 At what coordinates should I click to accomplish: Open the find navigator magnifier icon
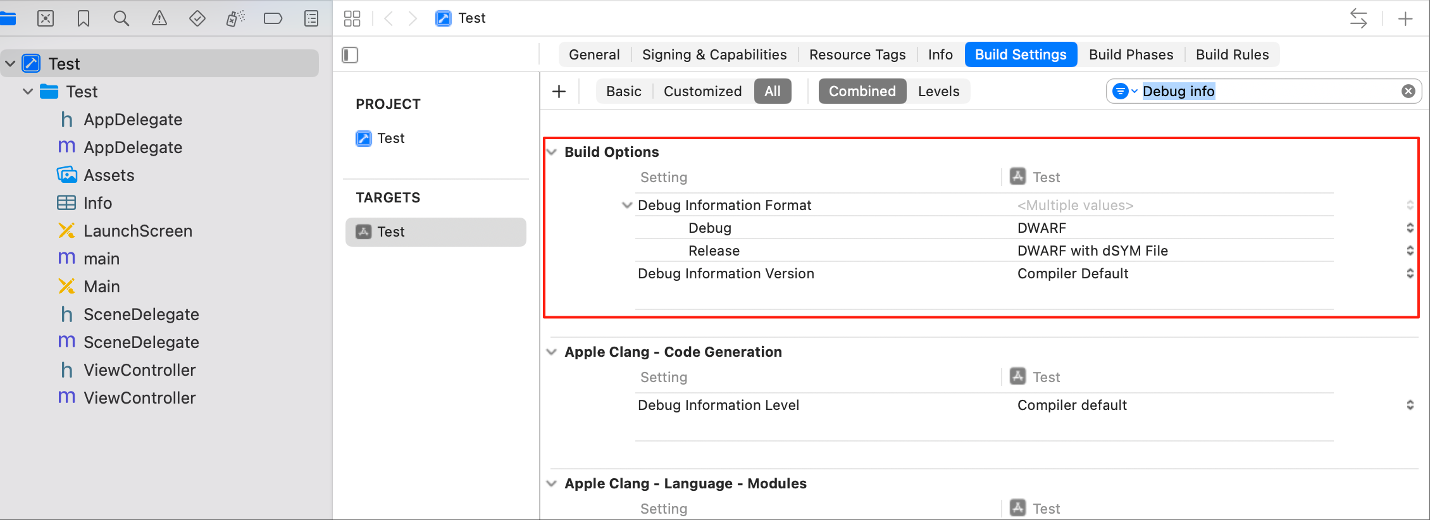pyautogui.click(x=121, y=18)
